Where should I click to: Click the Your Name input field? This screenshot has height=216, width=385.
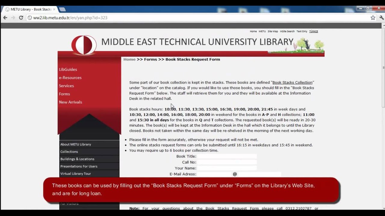click(x=227, y=168)
